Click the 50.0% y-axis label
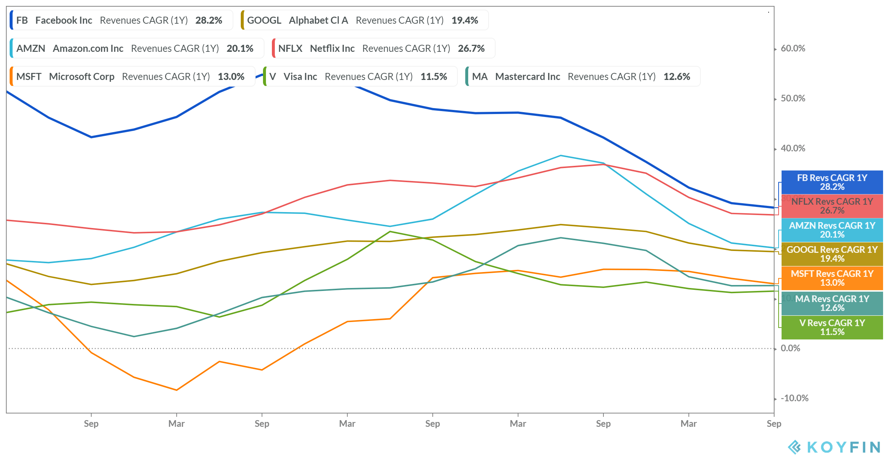Viewport: 889px width, 459px height. pyautogui.click(x=793, y=98)
